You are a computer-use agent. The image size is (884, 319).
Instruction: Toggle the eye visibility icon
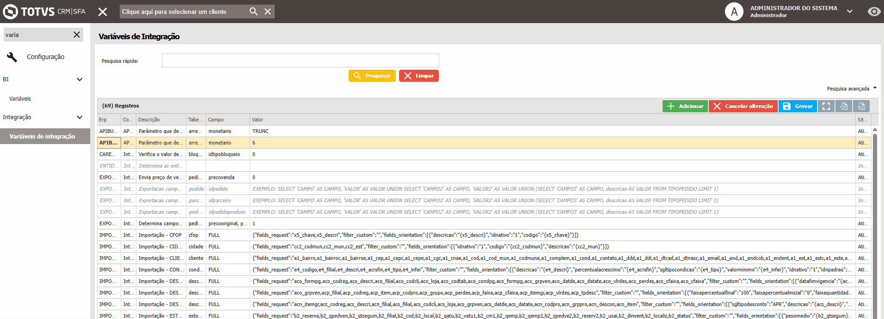tap(874, 12)
